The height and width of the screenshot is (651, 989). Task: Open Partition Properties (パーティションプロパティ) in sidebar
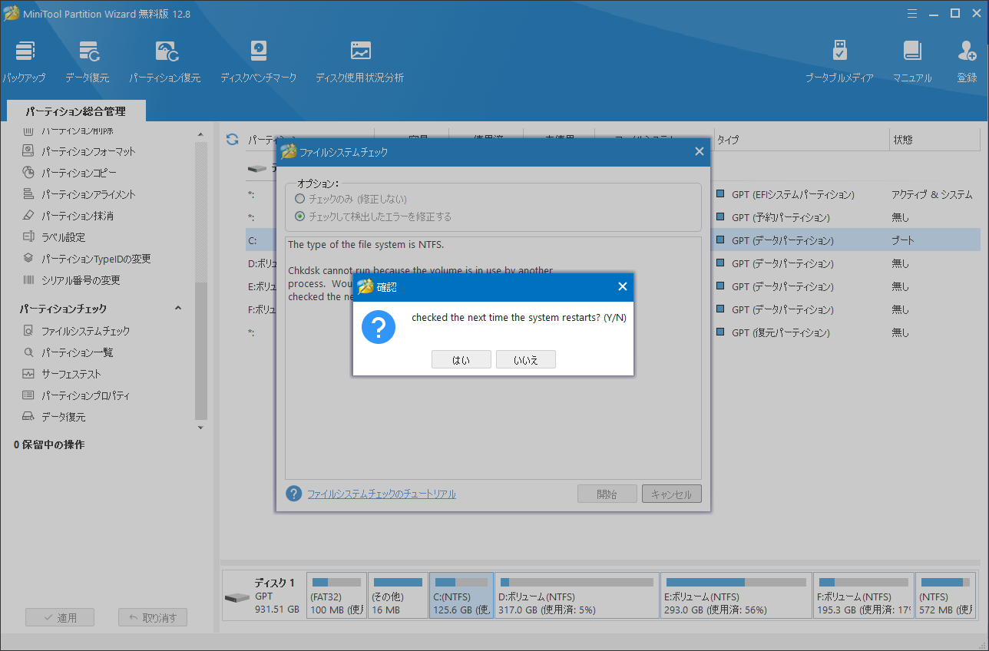[x=76, y=395]
